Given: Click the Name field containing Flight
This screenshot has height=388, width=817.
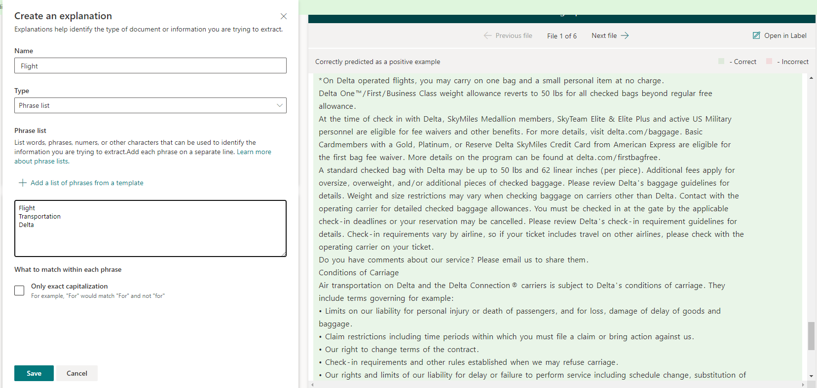Looking at the screenshot, I should click(150, 66).
